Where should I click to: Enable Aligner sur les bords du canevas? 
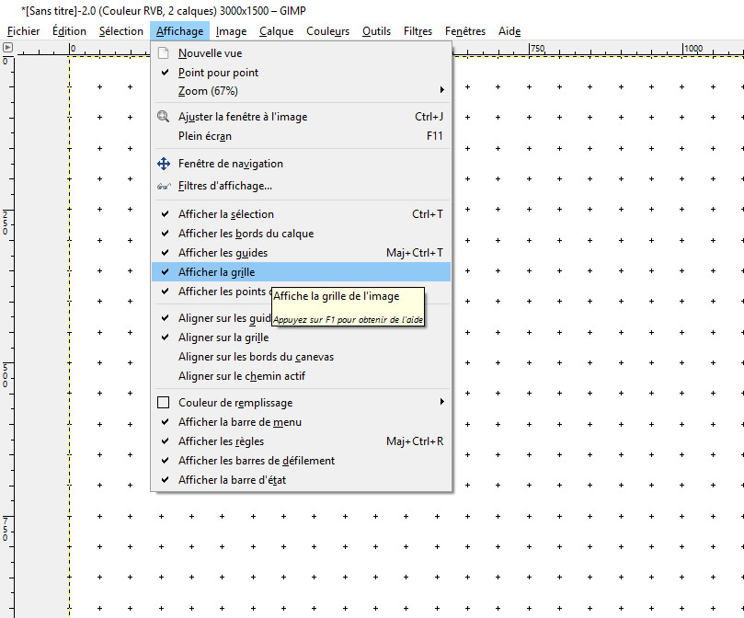pos(301,357)
